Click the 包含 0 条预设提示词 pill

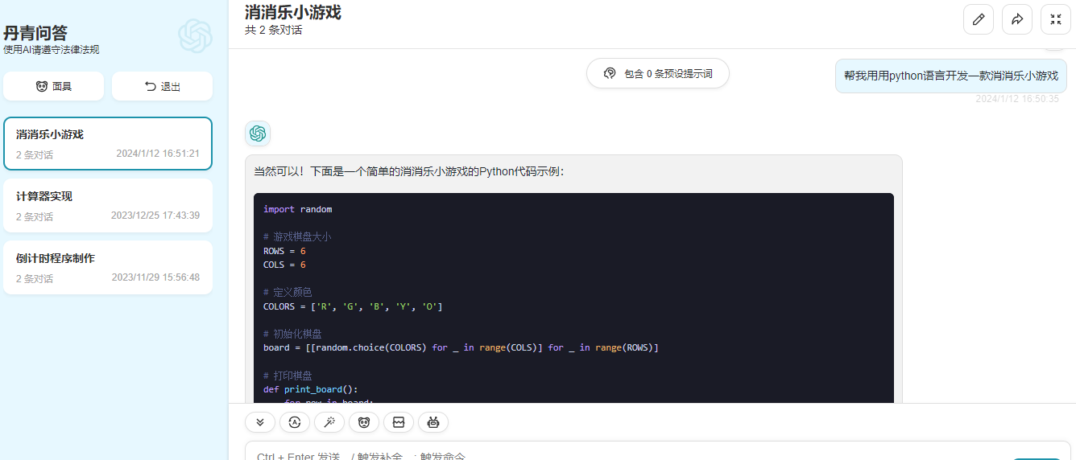coord(658,73)
